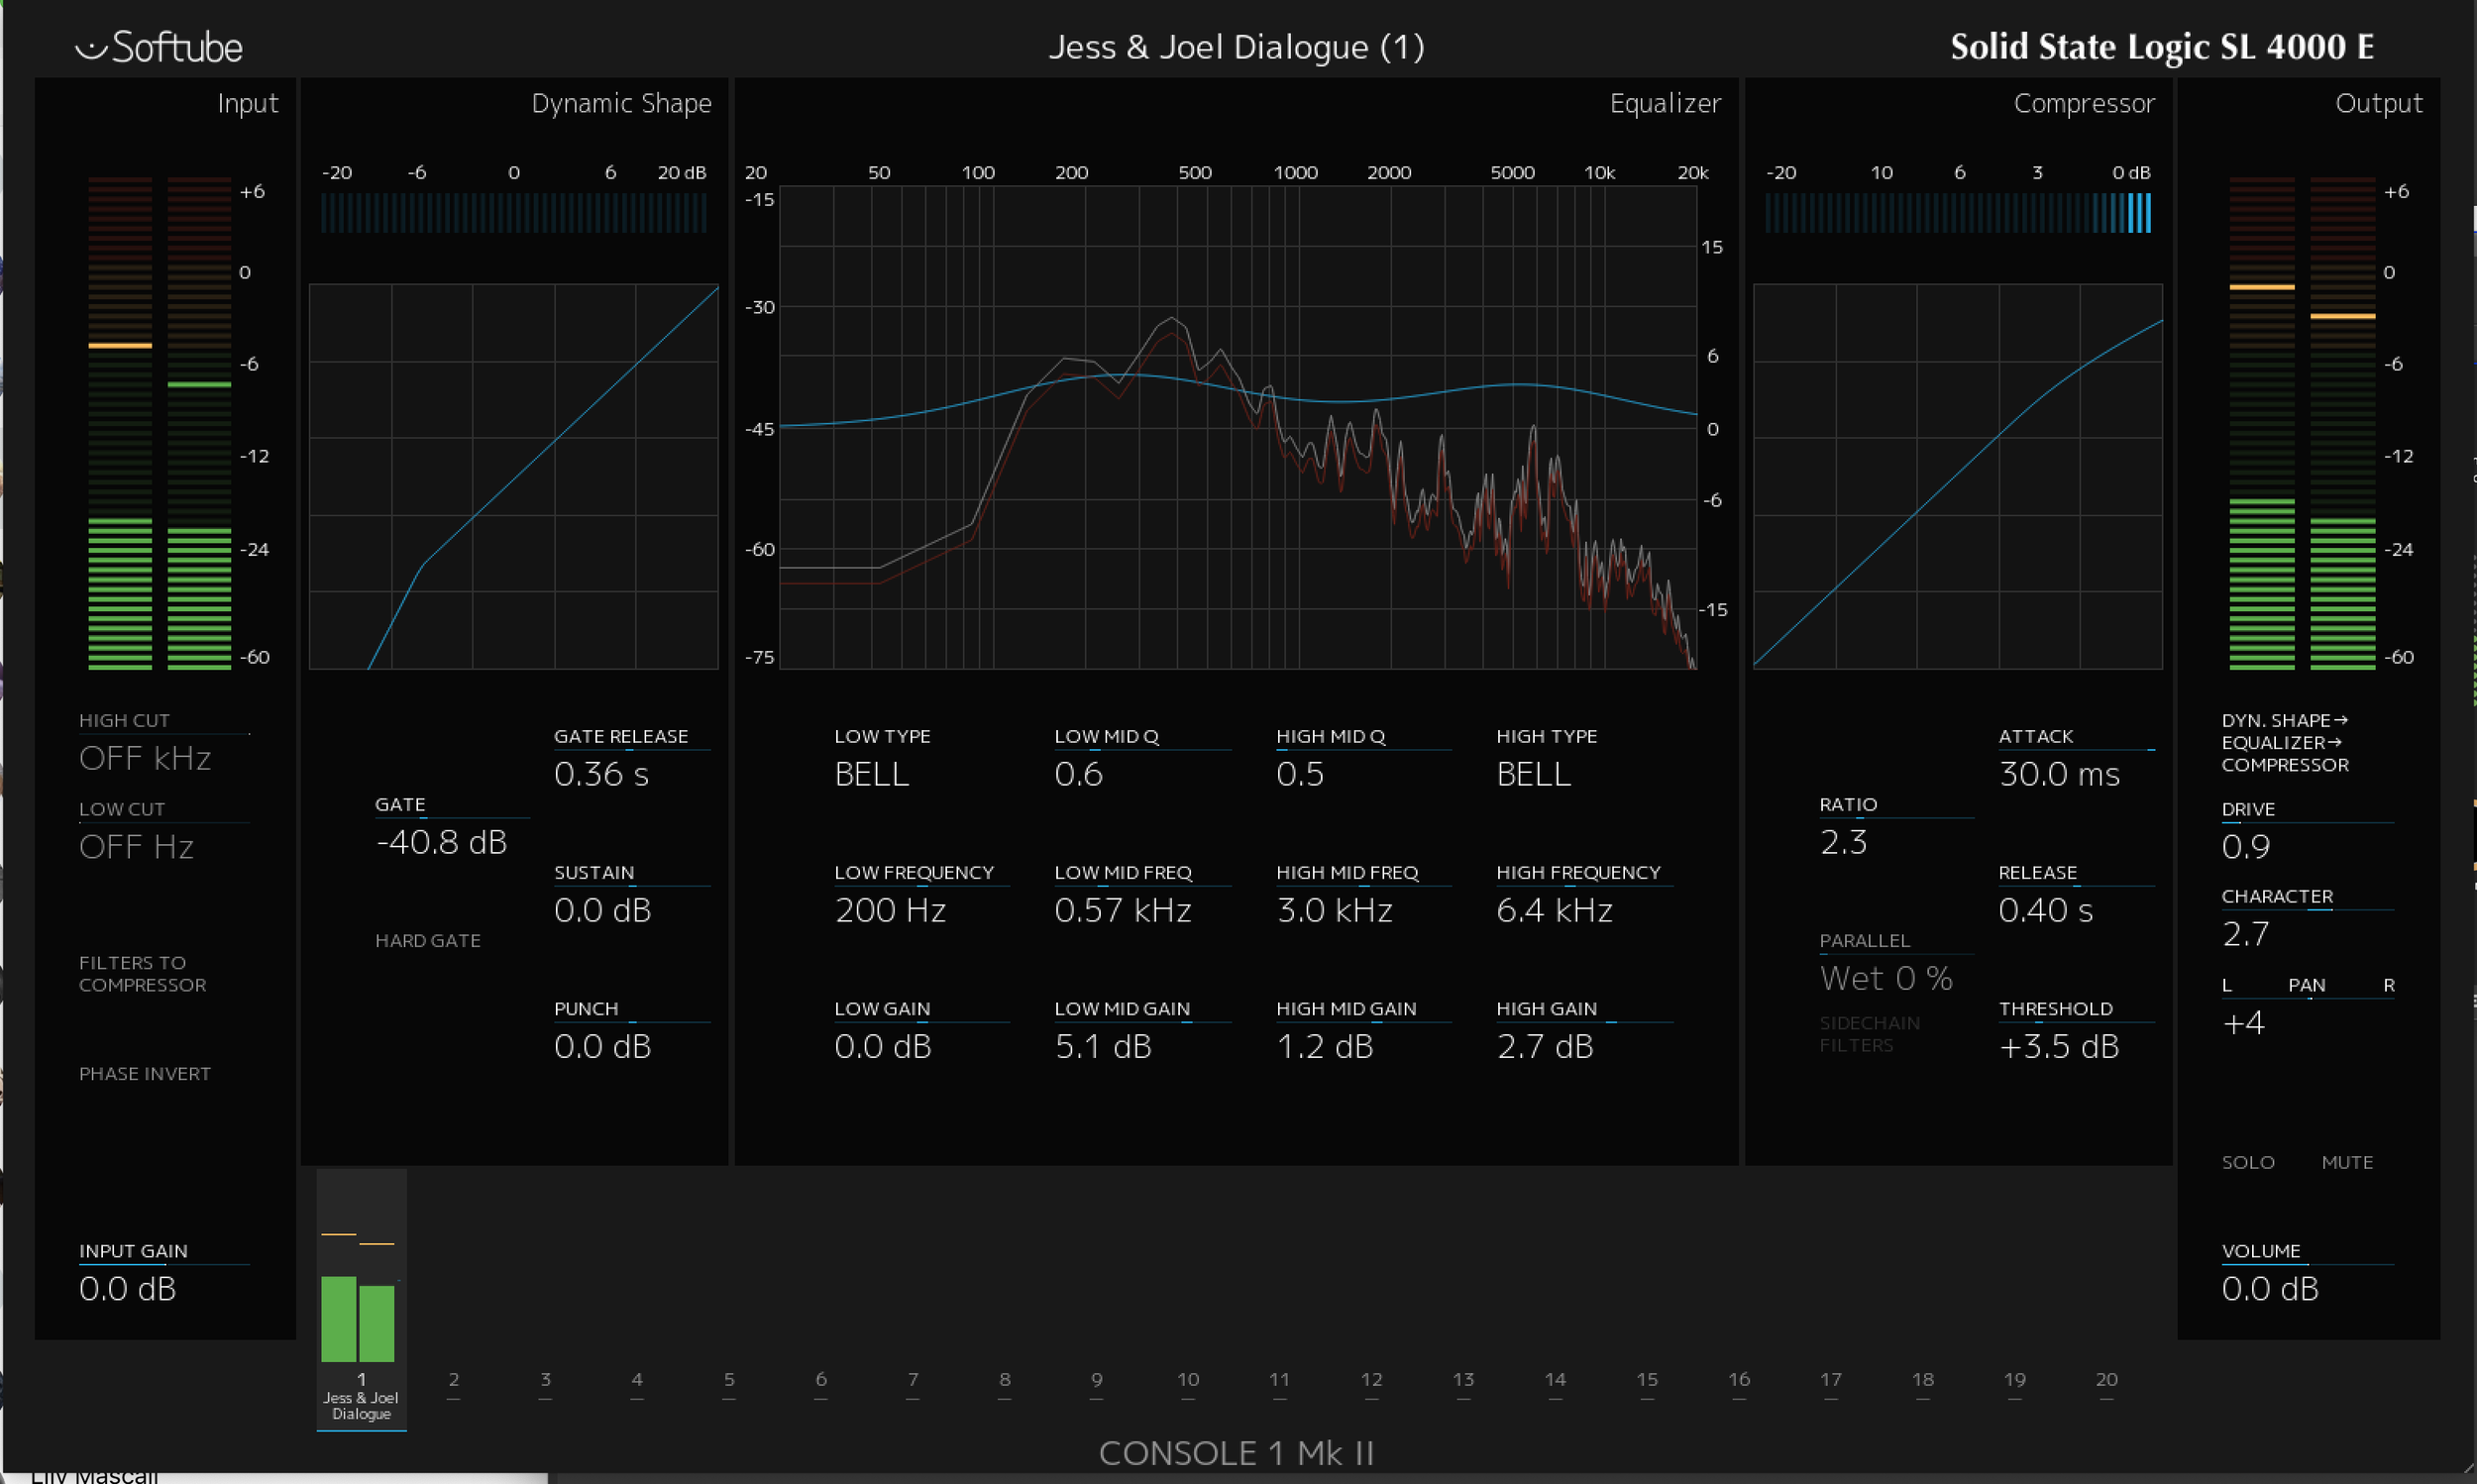Screen dimensions: 2477x1484
Task: Click the Jess & Joel Dialogue (1) title
Action: pyautogui.click(x=1237, y=47)
